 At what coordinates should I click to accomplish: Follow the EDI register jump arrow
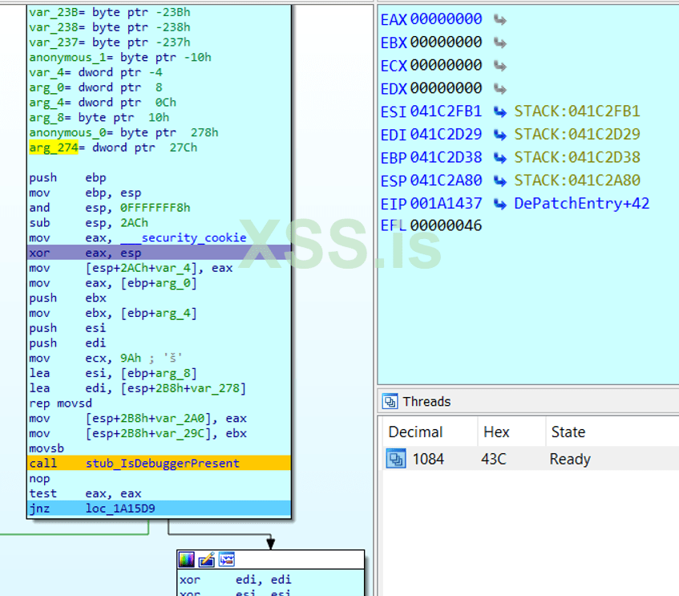tap(500, 135)
